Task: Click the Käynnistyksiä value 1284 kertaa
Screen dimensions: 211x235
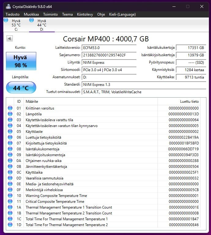Action: coord(191,70)
